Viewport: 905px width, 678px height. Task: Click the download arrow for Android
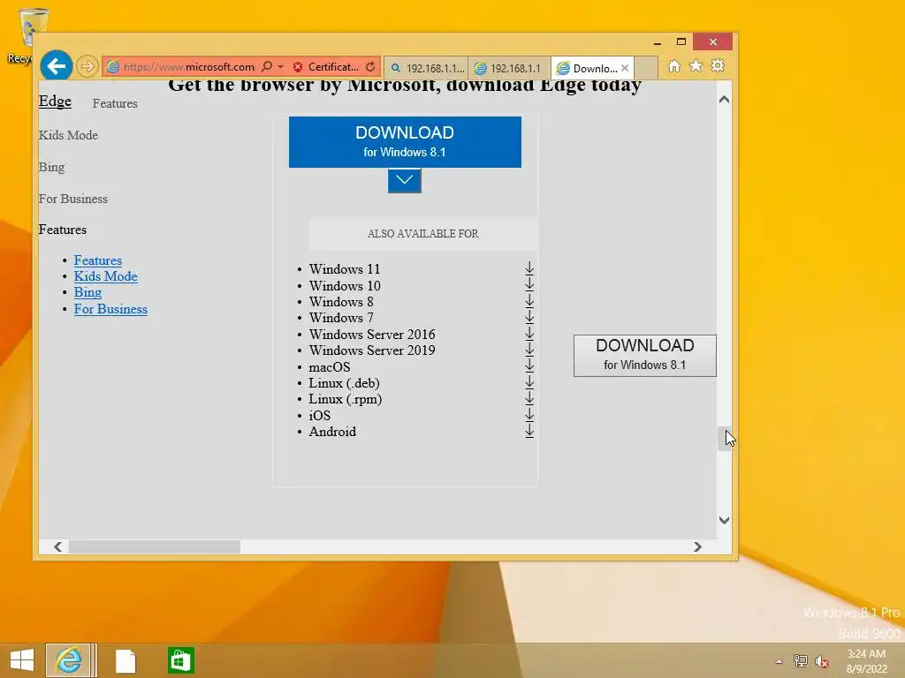pyautogui.click(x=529, y=430)
